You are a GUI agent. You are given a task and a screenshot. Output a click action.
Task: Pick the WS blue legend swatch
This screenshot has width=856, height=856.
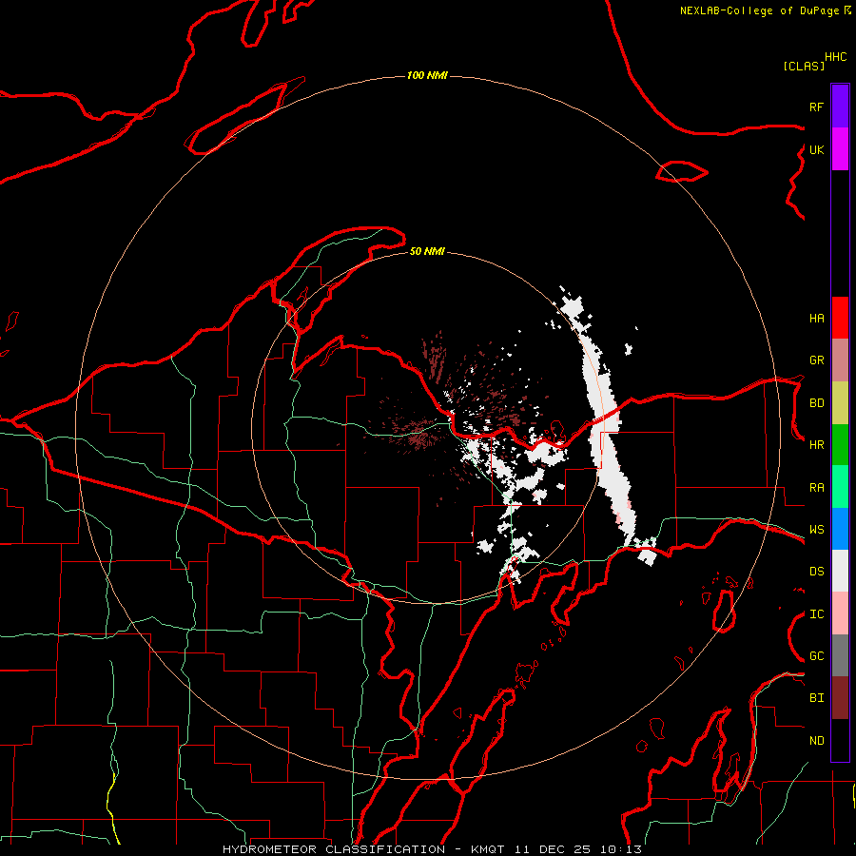(x=840, y=529)
